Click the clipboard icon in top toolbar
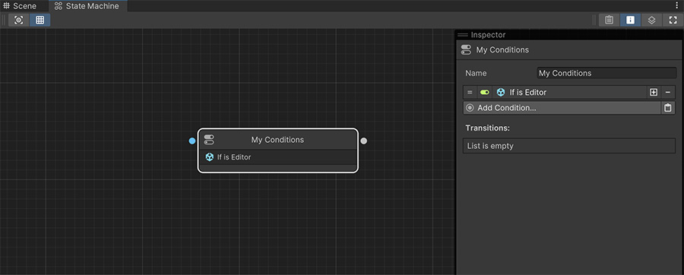This screenshot has width=684, height=275. [610, 20]
